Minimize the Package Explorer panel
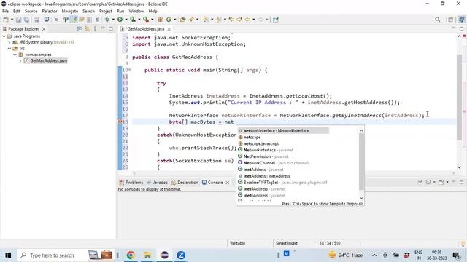This screenshot has width=467, height=262. [x=103, y=28]
